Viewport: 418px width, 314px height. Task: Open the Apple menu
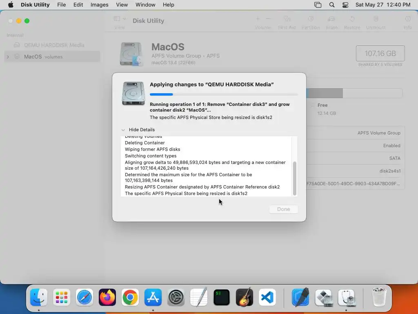click(x=11, y=5)
